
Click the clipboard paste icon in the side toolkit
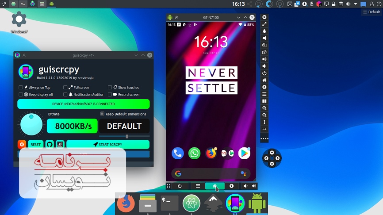click(x=264, y=52)
